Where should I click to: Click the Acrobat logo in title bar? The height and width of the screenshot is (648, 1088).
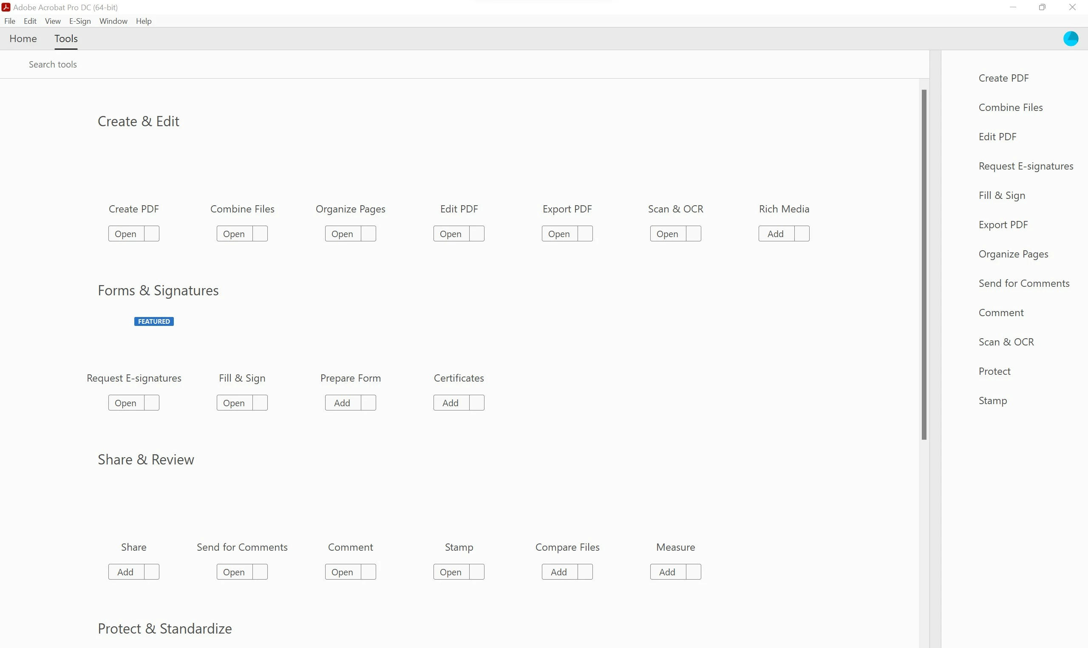[x=6, y=7]
